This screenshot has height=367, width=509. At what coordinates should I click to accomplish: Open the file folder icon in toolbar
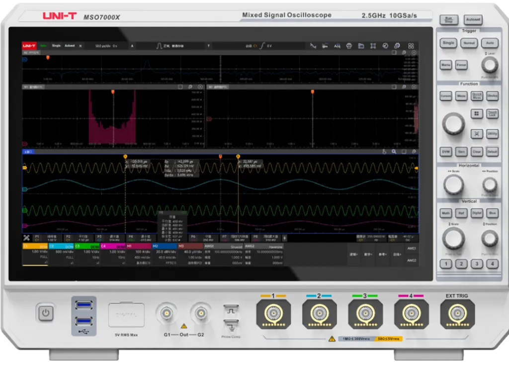361,46
